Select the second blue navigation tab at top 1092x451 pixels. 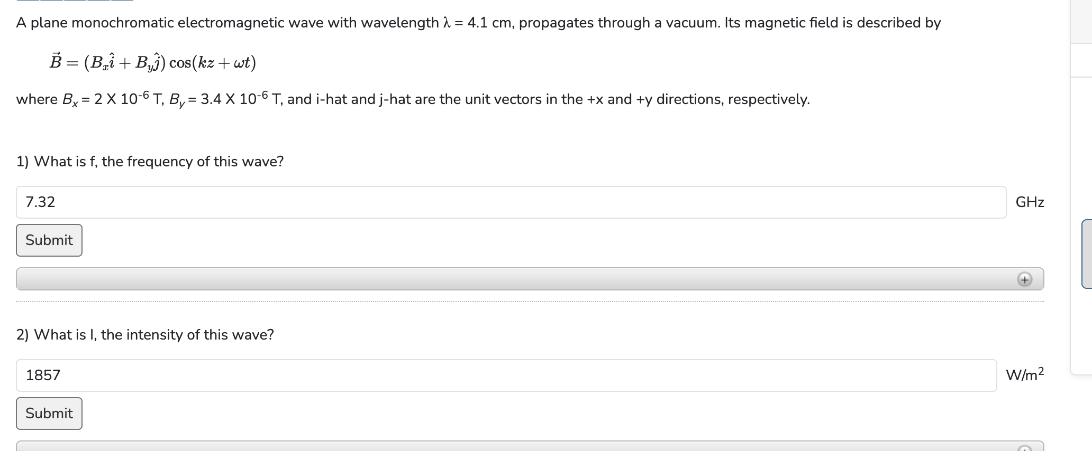51,2
